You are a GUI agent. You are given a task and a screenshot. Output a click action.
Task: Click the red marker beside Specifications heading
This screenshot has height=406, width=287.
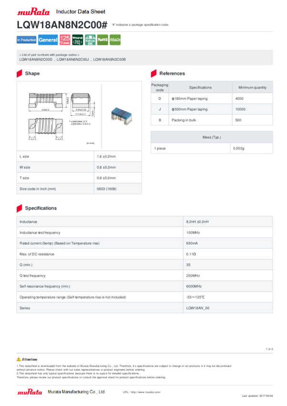[20, 208]
